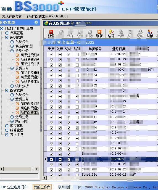Image resolution: width=158 pixels, height=190 pixels.
Task: Open 商品退货出库 node icon in tree
Action: coord(17,81)
